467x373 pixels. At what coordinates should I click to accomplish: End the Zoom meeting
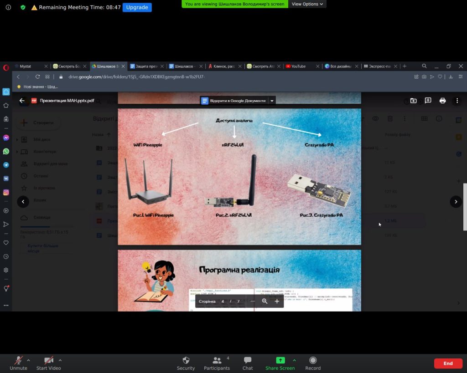[x=448, y=363]
